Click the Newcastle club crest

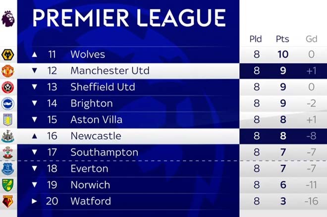[8, 136]
